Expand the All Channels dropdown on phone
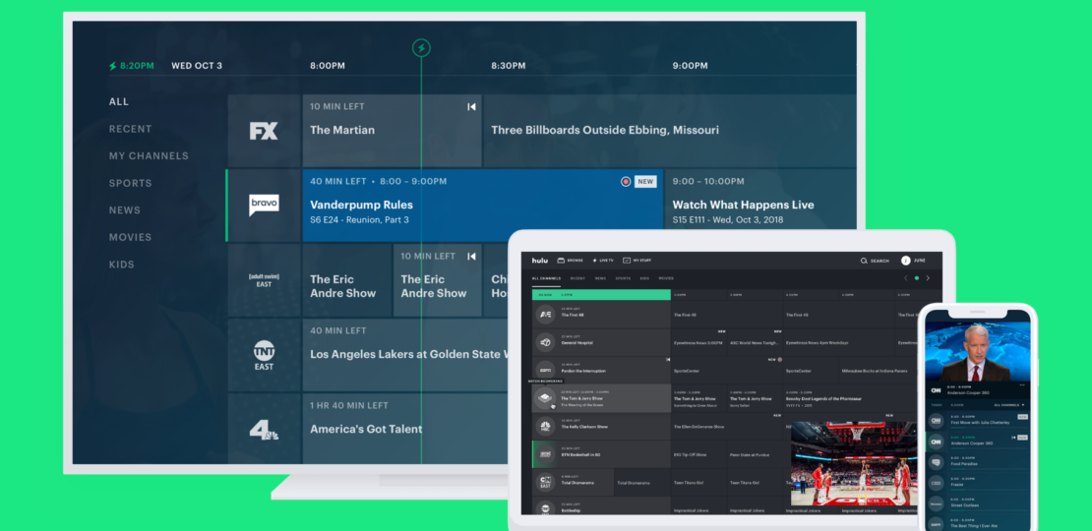 (x=1008, y=405)
